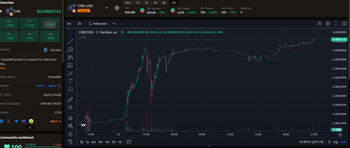Open the project X (Twitter) link

point(8,121)
